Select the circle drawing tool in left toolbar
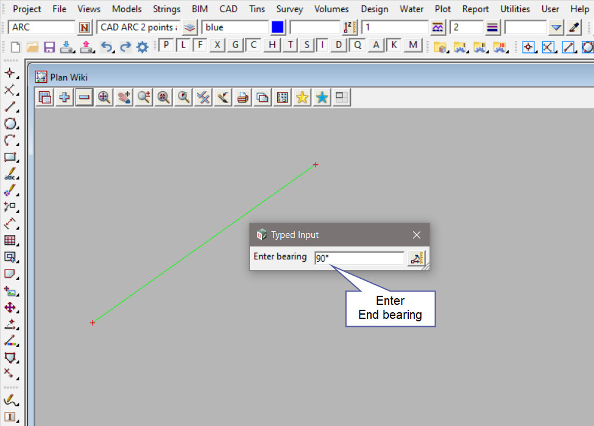Image resolution: width=594 pixels, height=426 pixels. click(10, 124)
